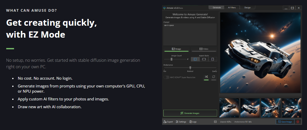307x130 pixels.
Task: Open Logs from the bottom bar
Action: tap(193, 122)
